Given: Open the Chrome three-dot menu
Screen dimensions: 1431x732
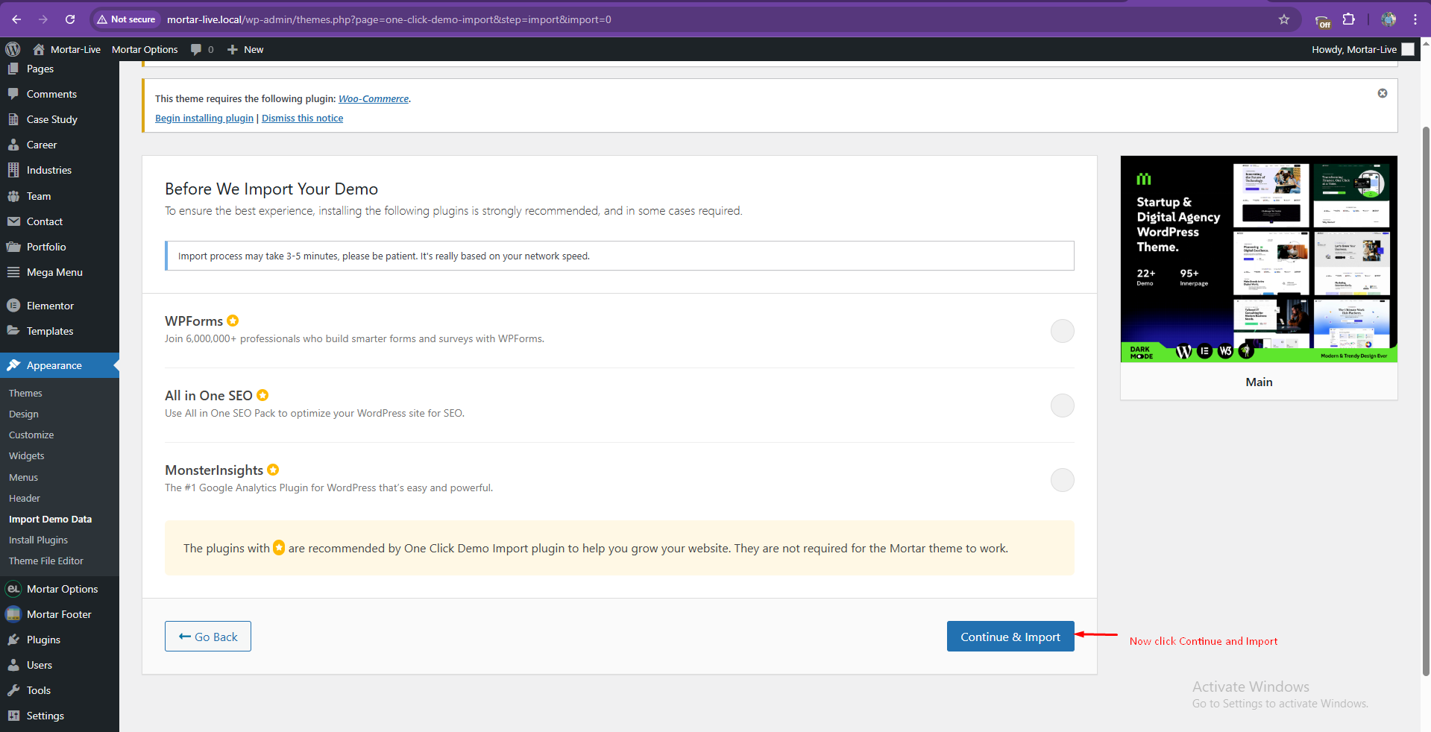Looking at the screenshot, I should tap(1415, 19).
